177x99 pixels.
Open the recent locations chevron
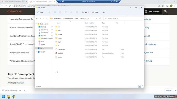pyautogui.click(x=43, y=18)
